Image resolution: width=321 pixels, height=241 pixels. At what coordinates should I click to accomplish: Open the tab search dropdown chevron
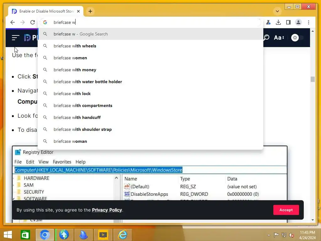coord(277,11)
